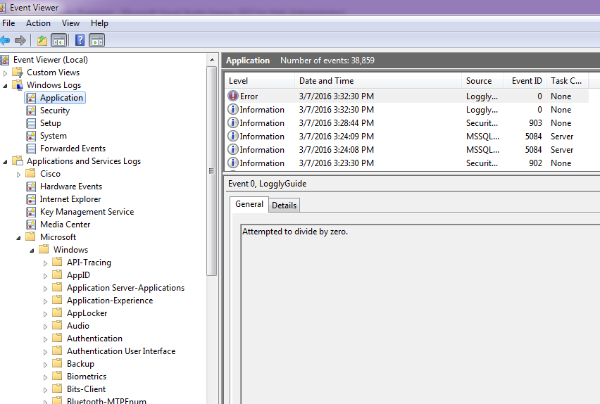Screen dimensions: 600x404
Task: Open the Action menu
Action: (38, 23)
